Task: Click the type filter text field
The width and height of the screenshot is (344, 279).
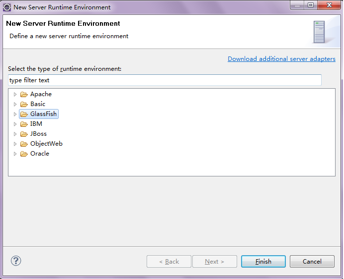Action: click(x=165, y=80)
